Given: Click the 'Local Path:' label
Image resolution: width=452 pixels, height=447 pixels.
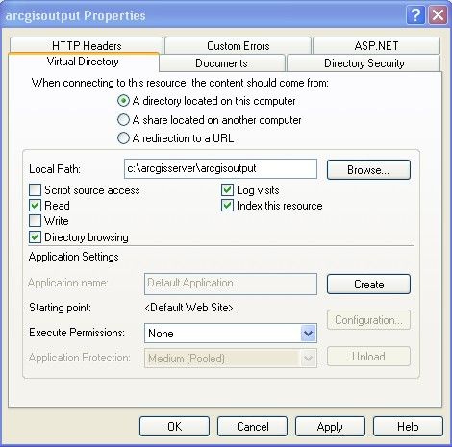Looking at the screenshot, I should [x=55, y=169].
